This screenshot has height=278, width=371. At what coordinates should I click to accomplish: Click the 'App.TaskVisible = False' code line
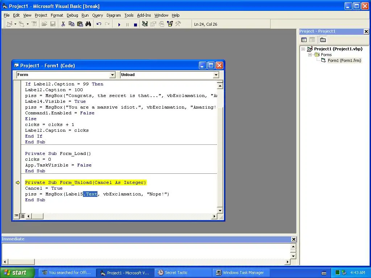click(x=58, y=165)
